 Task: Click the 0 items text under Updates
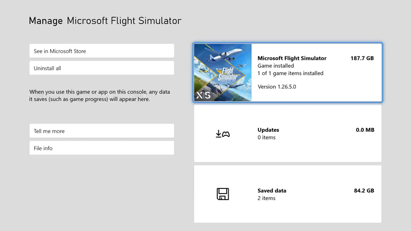click(266, 138)
